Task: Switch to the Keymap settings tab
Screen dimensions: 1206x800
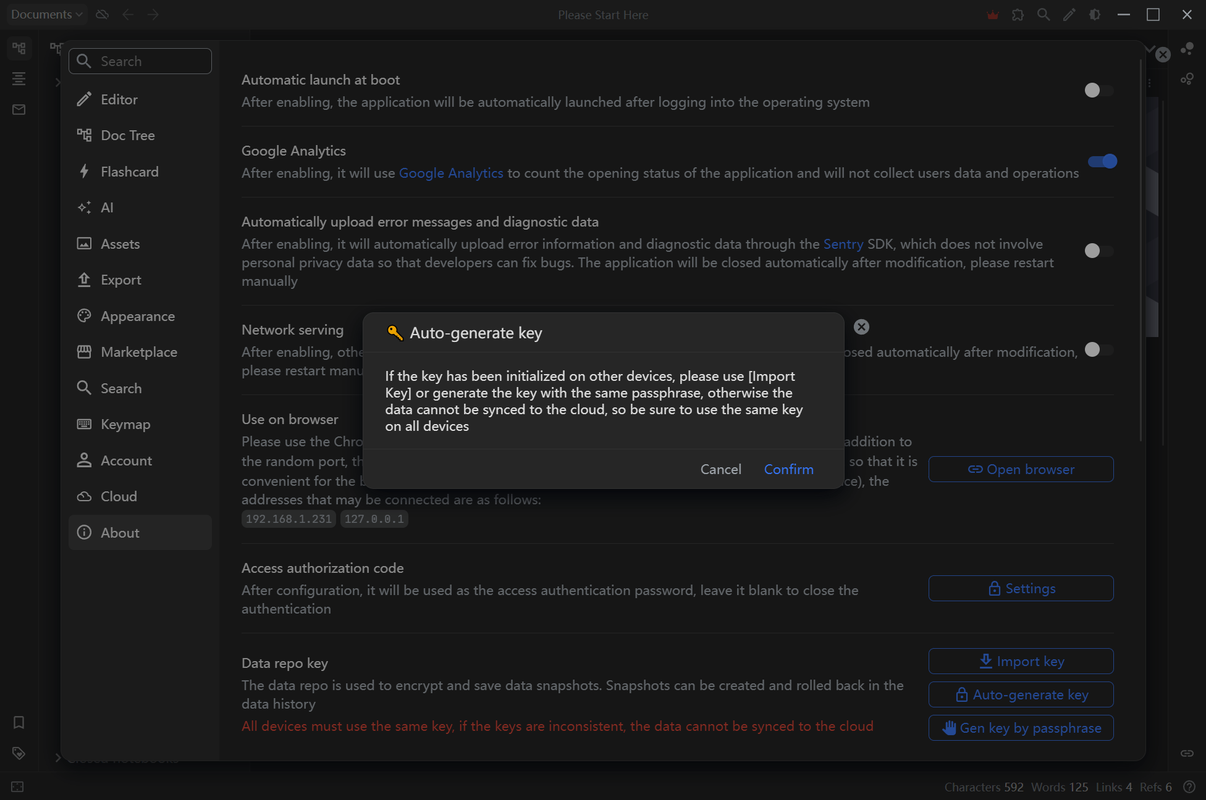Action: (x=125, y=424)
